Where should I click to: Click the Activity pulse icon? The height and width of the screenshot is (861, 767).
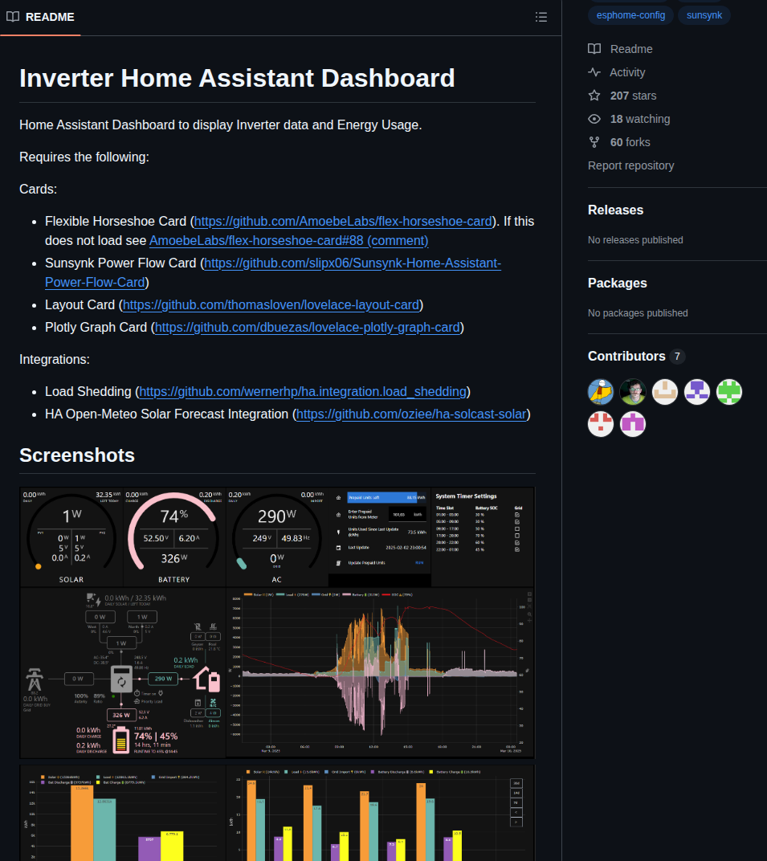click(x=594, y=72)
